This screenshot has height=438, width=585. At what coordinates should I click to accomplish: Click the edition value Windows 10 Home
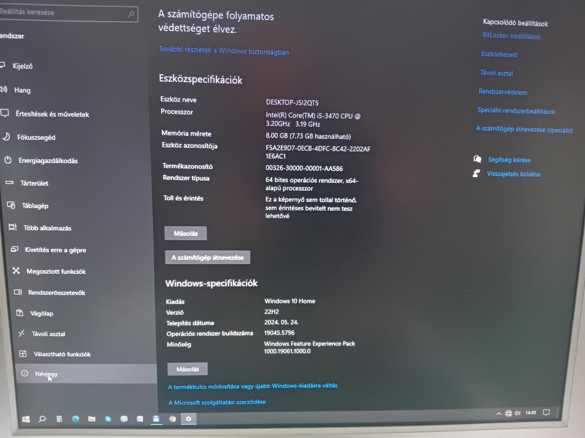click(x=290, y=301)
